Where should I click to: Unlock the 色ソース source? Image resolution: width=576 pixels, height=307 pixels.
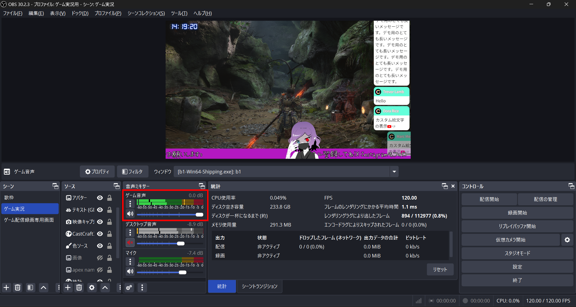click(109, 246)
